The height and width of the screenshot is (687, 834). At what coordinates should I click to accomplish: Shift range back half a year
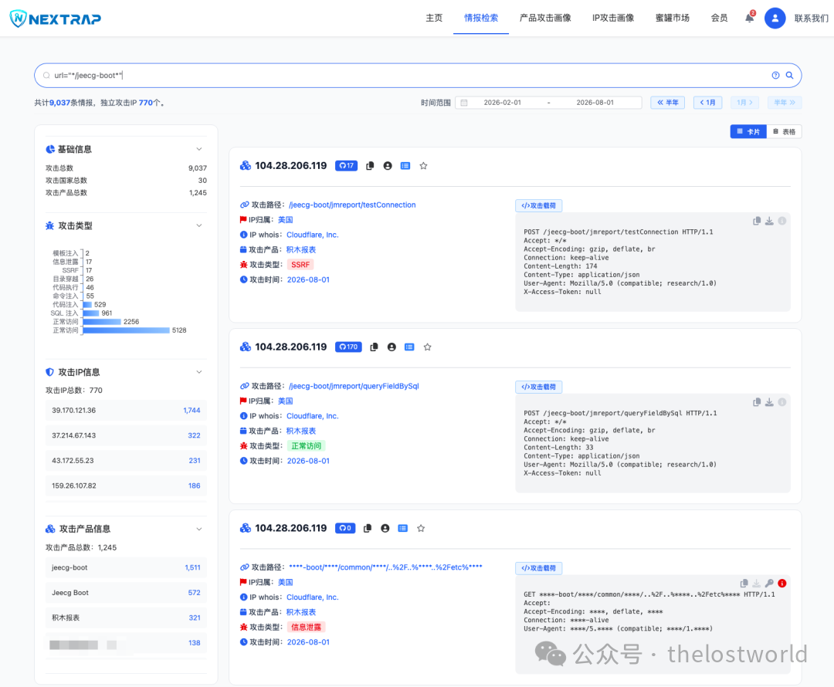(x=667, y=103)
